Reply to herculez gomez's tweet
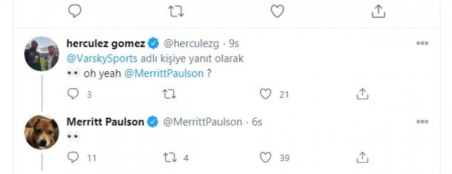Viewport: 452px width, 174px height. point(72,94)
